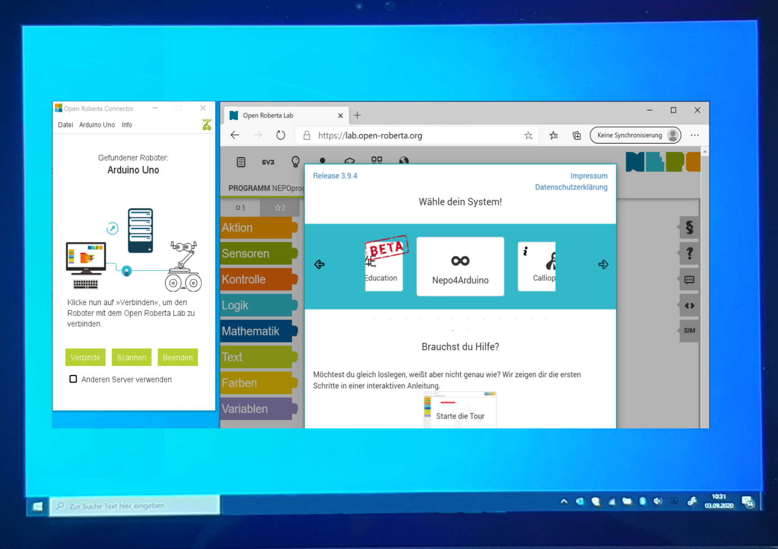This screenshot has width=778, height=549.
Task: Open the SIM simulation side tab
Action: [689, 331]
